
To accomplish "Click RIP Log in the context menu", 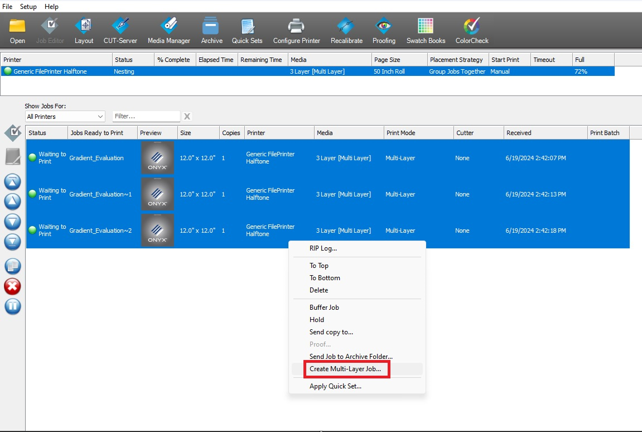I will (x=323, y=248).
